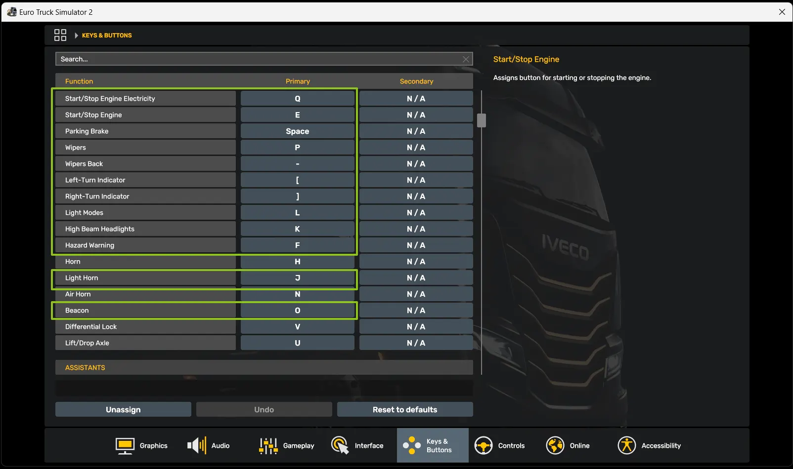The width and height of the screenshot is (793, 469).
Task: Select the Keys & Buttons tab label
Action: pyautogui.click(x=439, y=446)
